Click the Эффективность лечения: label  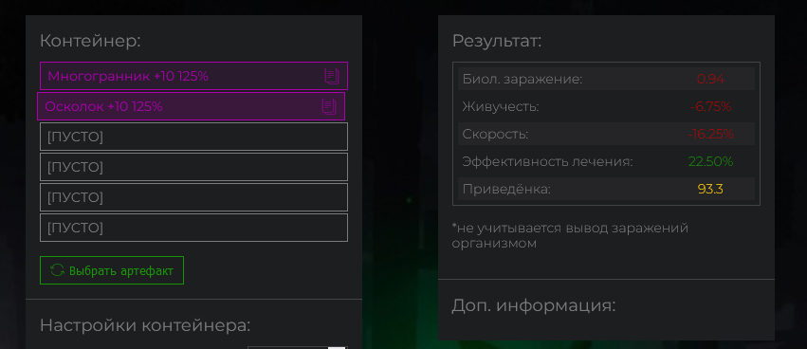(547, 161)
